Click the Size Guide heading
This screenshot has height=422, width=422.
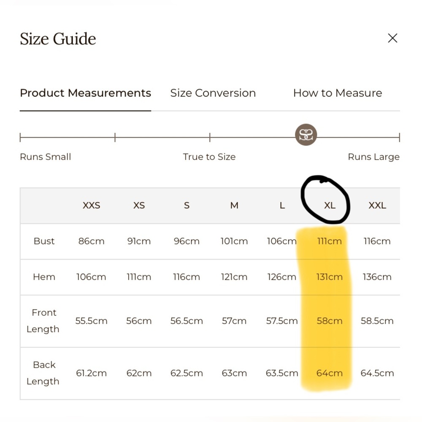pyautogui.click(x=58, y=39)
